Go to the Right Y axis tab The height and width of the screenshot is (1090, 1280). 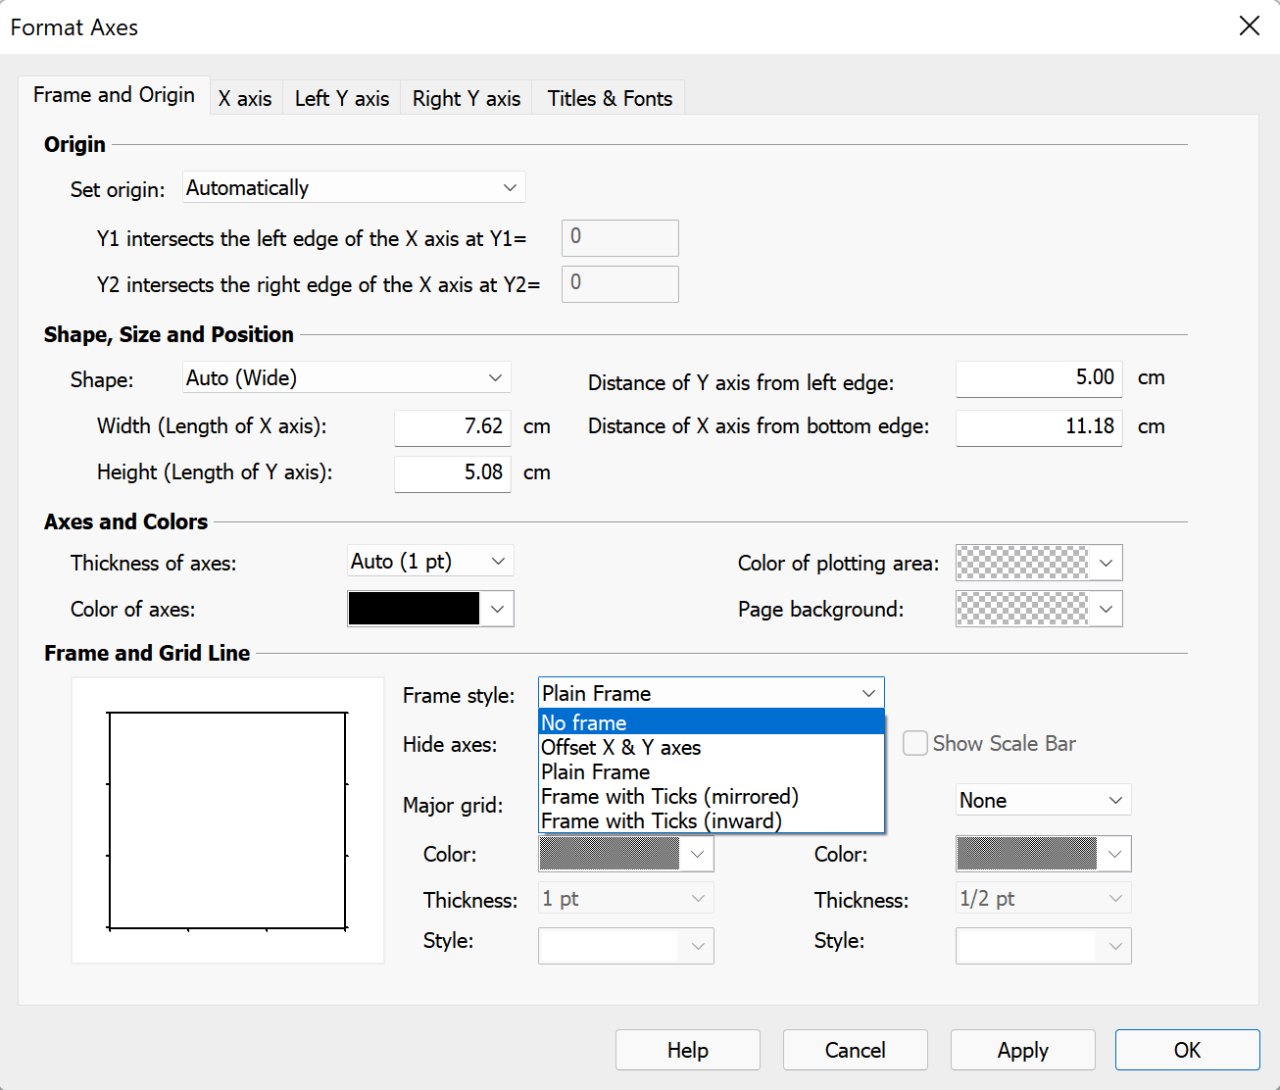click(x=466, y=99)
